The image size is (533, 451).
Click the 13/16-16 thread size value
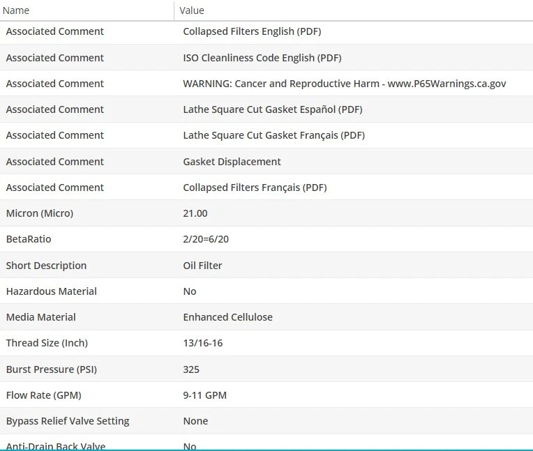pyautogui.click(x=202, y=343)
